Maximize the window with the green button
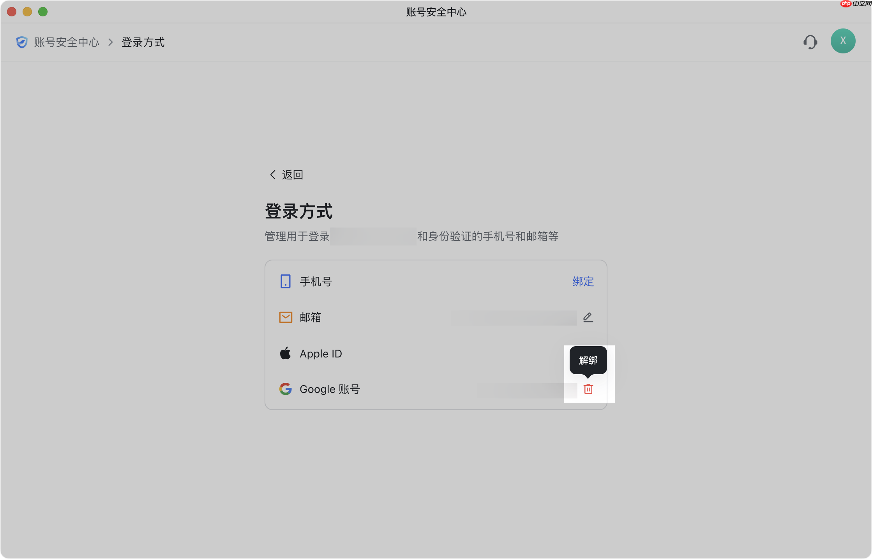This screenshot has width=872, height=559. coord(43,12)
